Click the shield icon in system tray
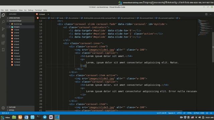 (185, 117)
